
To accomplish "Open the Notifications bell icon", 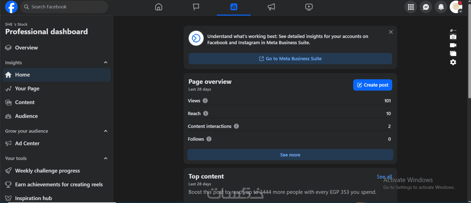I will click(441, 7).
